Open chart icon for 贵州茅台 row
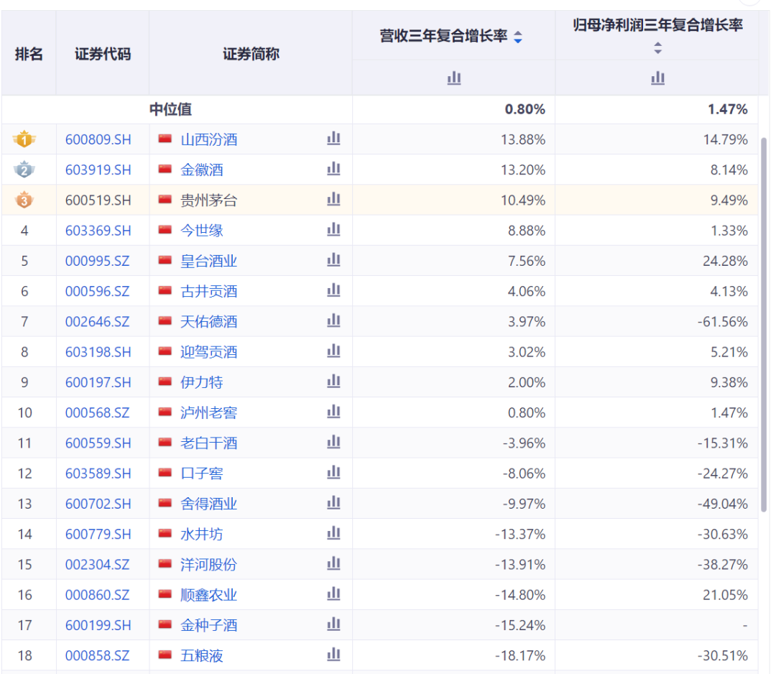 point(333,199)
